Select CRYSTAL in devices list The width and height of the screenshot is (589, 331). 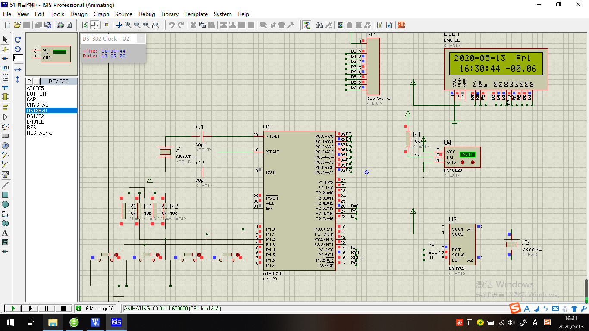click(52, 105)
